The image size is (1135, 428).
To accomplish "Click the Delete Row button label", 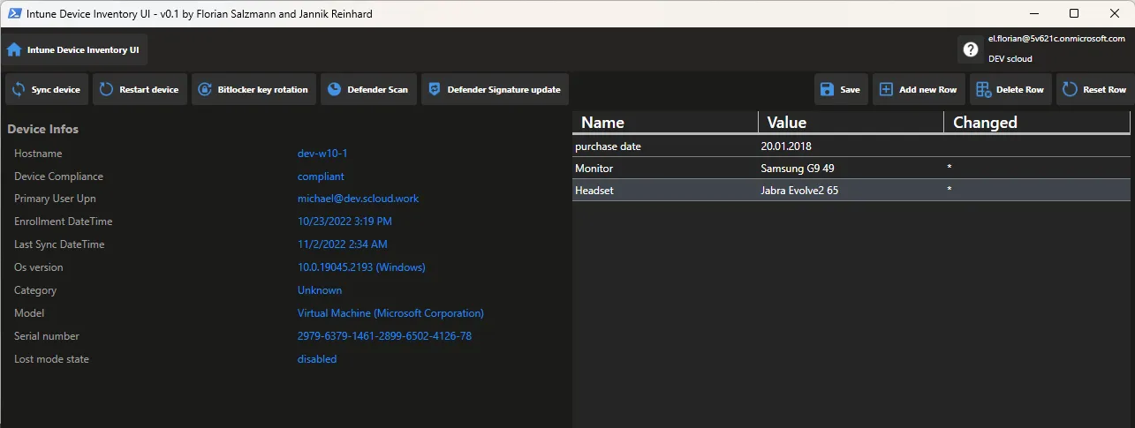I will pos(1020,90).
